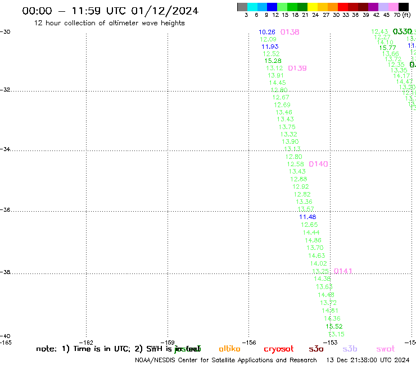Select the right-track value 12.43
The height and width of the screenshot is (365, 416).
tap(379, 32)
